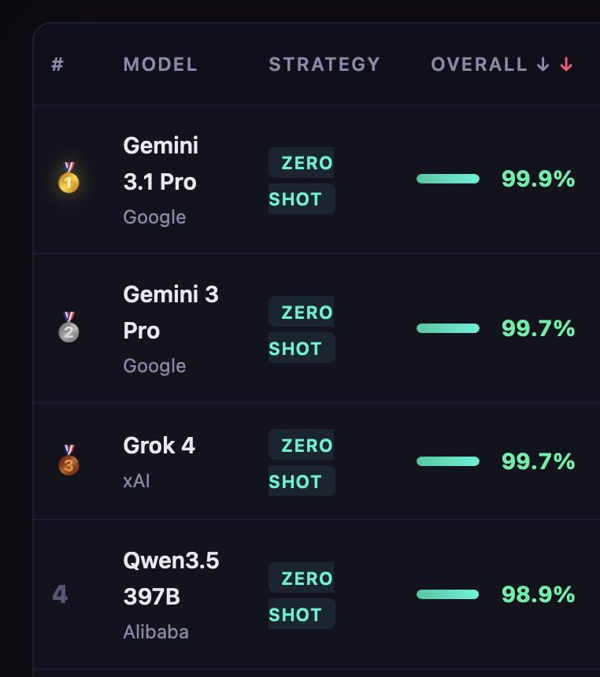Sort the table by the STRATEGY header
This screenshot has width=600, height=677.
pos(324,65)
